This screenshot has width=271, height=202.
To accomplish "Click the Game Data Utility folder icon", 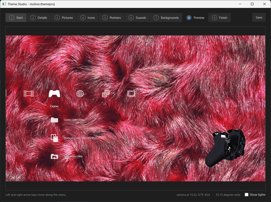I will click(54, 120).
